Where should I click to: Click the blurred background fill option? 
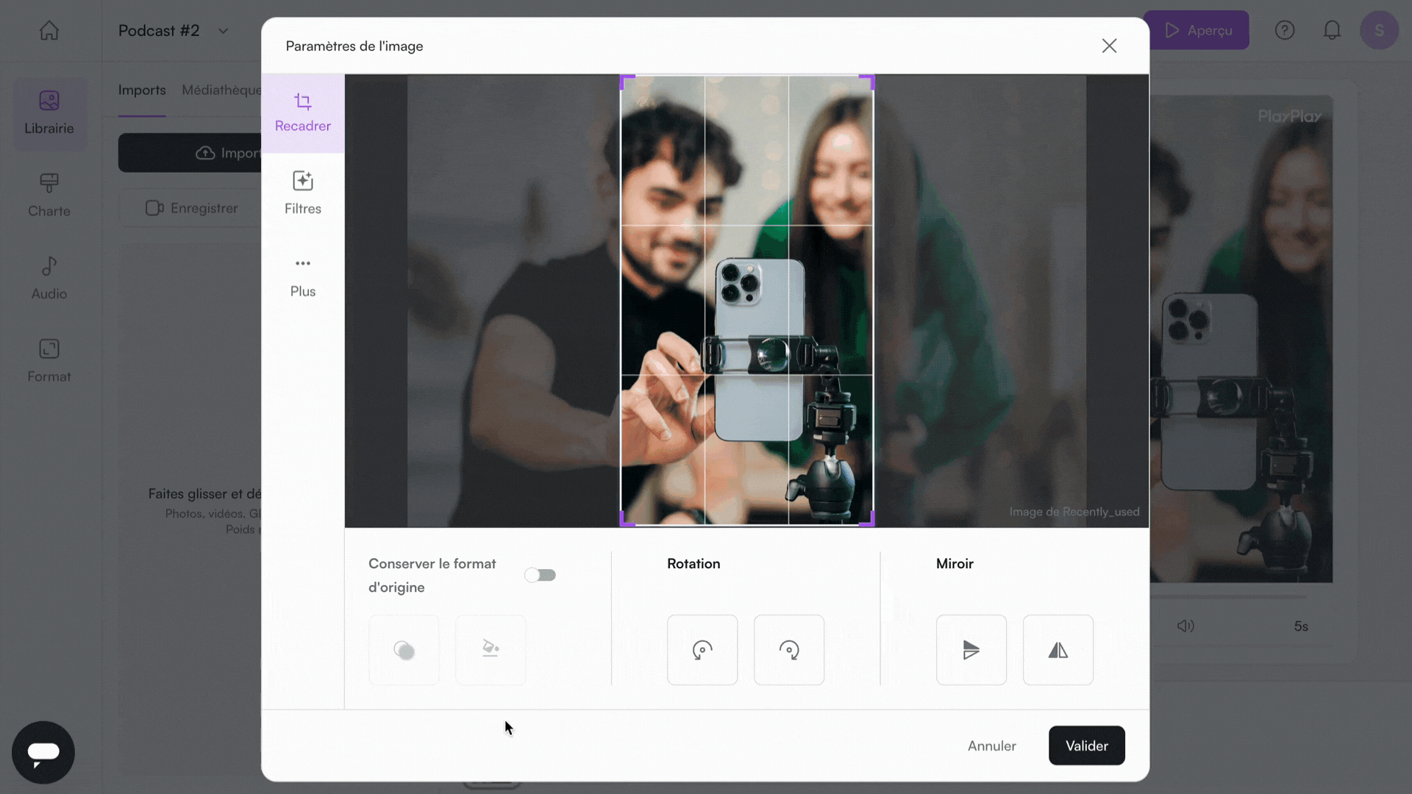pos(404,650)
